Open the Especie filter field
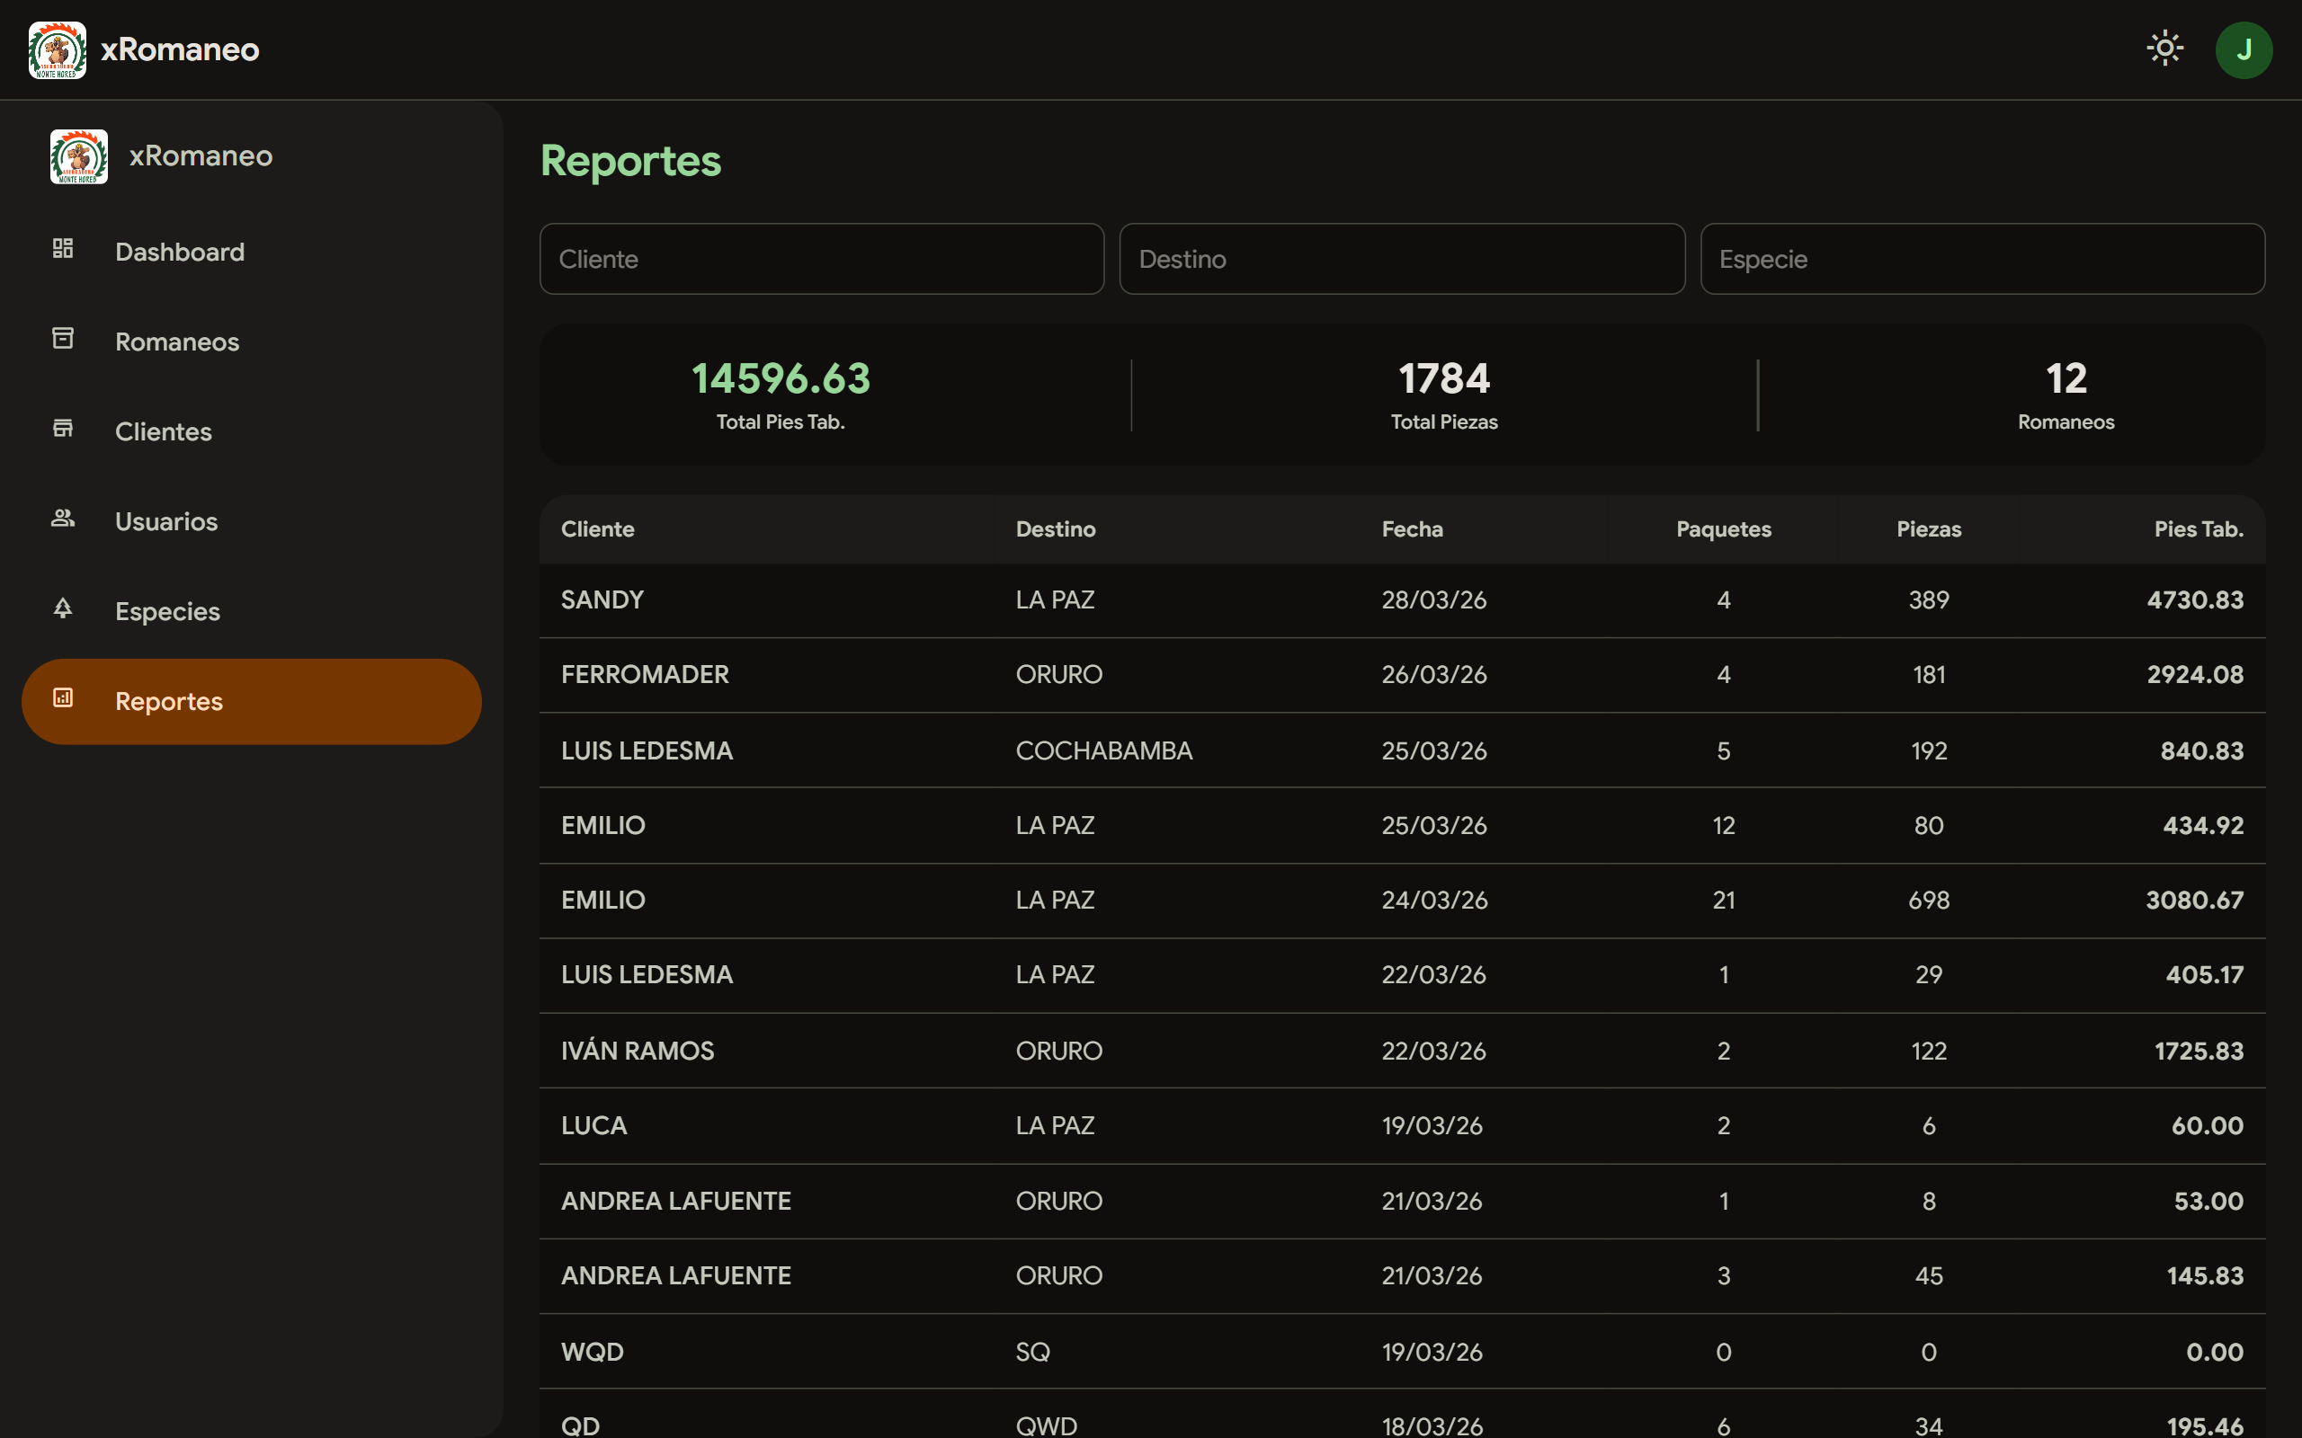The height and width of the screenshot is (1438, 2302). coord(1982,259)
